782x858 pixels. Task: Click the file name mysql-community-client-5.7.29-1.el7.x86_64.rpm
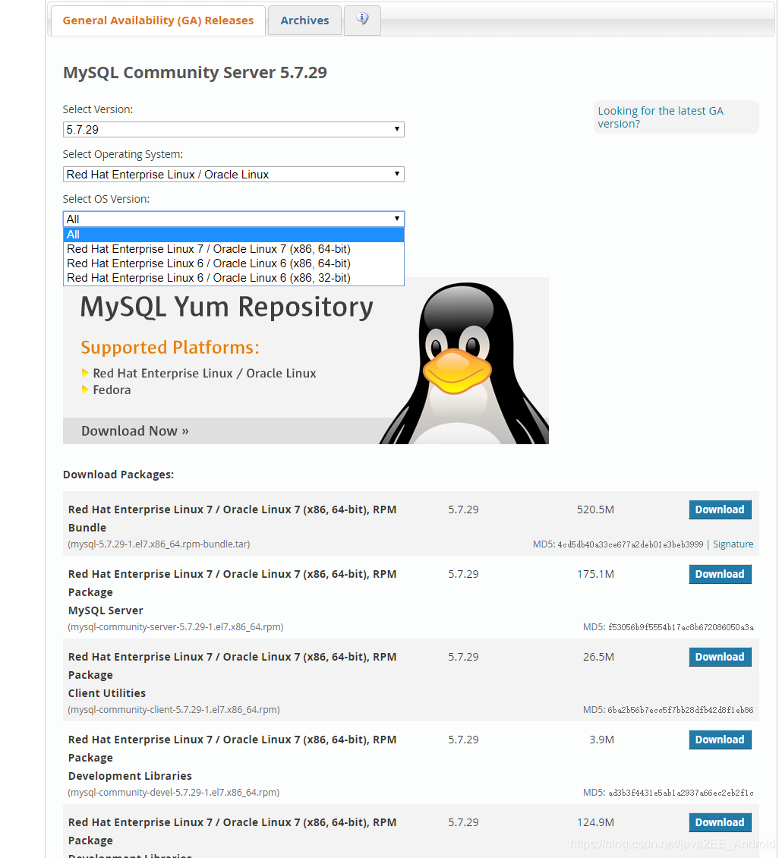(x=173, y=710)
